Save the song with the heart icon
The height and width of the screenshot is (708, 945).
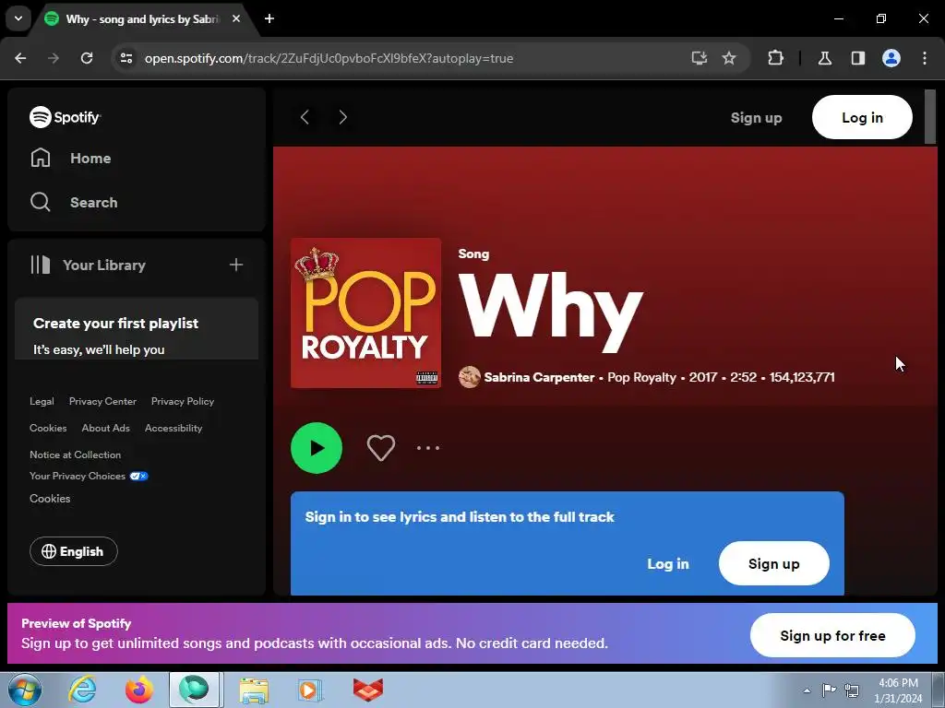(x=381, y=448)
